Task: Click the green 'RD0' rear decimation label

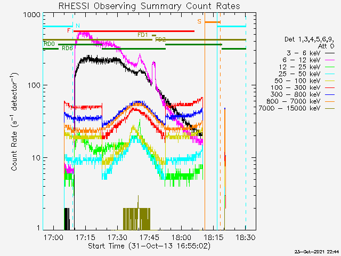Action: pyautogui.click(x=50, y=44)
